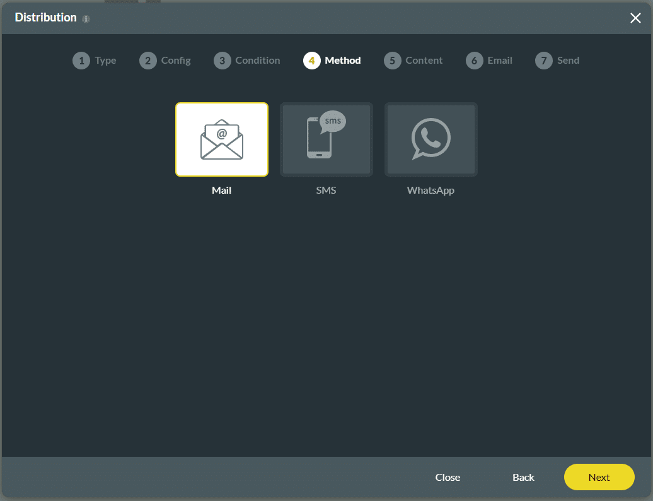Screen dimensions: 653x501
Task: Open the Send step label
Action: tap(568, 61)
